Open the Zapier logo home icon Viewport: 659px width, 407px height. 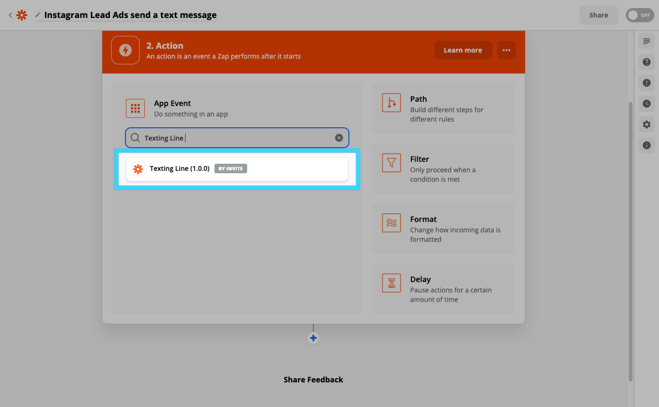tap(22, 15)
